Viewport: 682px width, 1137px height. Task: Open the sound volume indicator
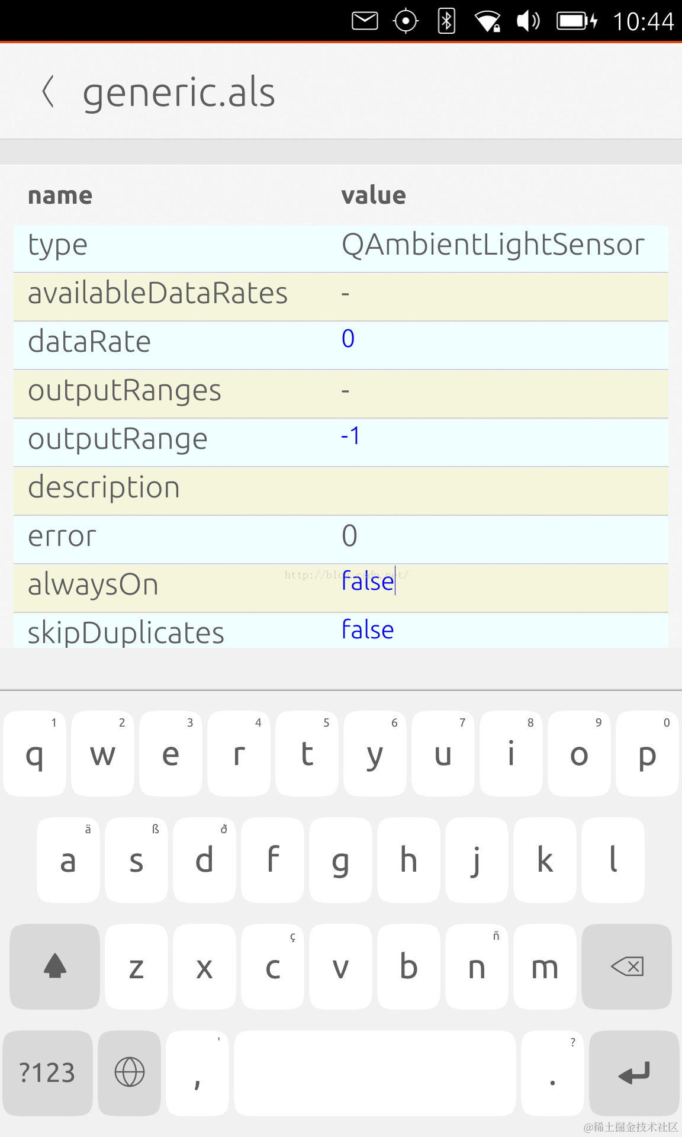(527, 21)
